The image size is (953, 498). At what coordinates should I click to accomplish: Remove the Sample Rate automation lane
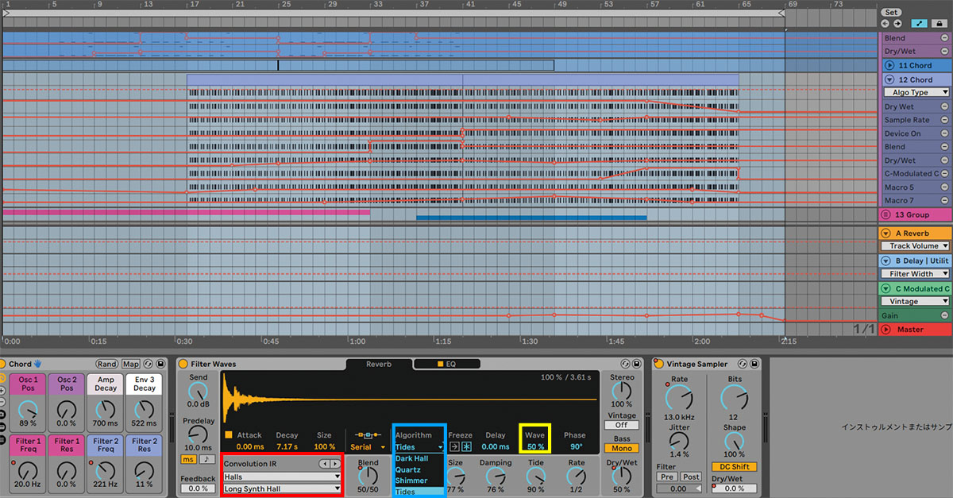[945, 120]
